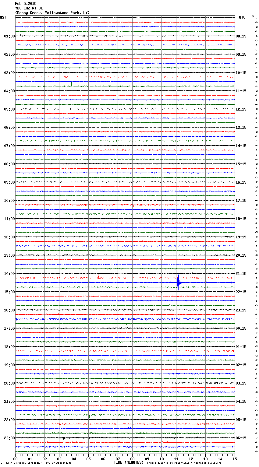Click the 08:15 UTC time label

point(241,36)
